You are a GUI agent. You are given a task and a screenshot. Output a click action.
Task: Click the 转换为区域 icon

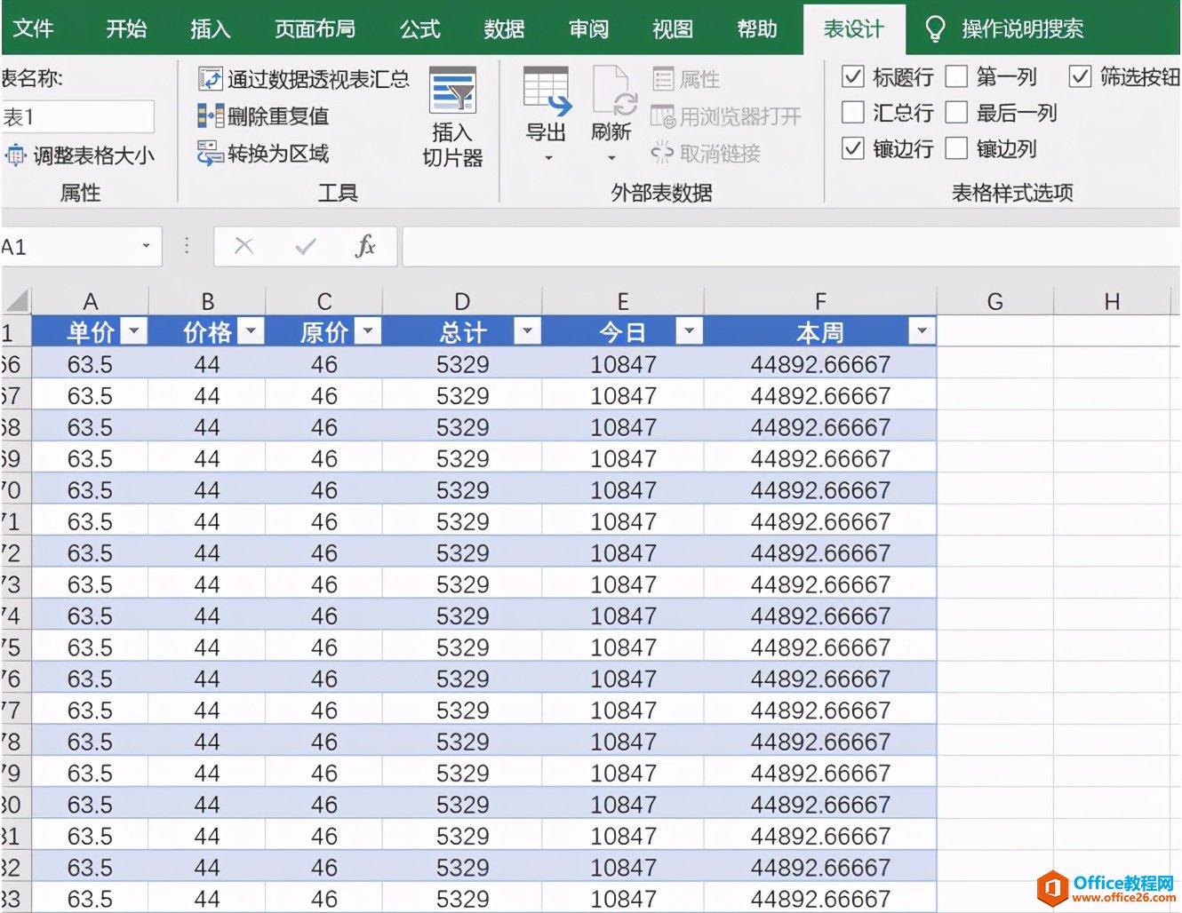click(x=210, y=153)
